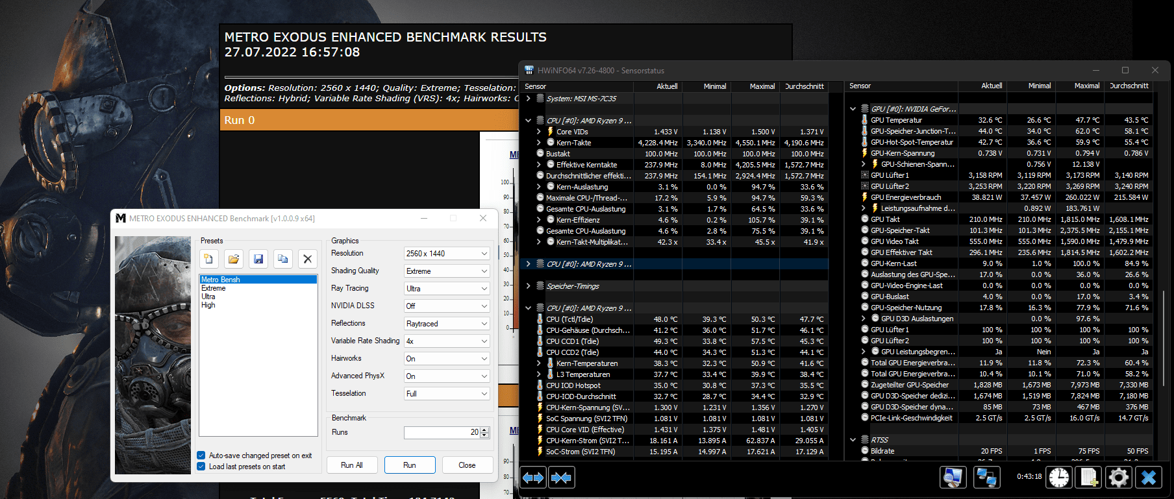
Task: Decrease Runs value with down arrow
Action: [485, 435]
